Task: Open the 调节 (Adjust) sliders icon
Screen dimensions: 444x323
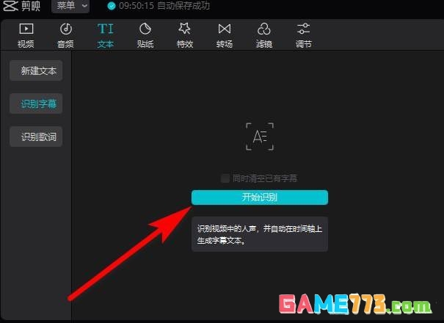Action: [x=303, y=29]
